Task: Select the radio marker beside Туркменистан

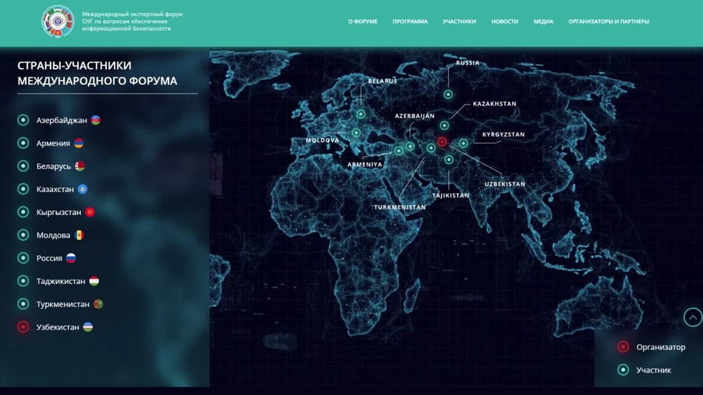Action: pyautogui.click(x=24, y=304)
